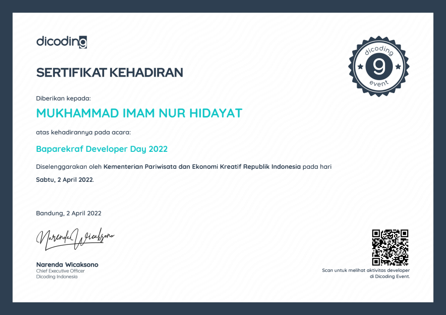Click the 'SERTIFIKAT KEHADIRAN' heading
This screenshot has height=315, width=446.
(109, 72)
